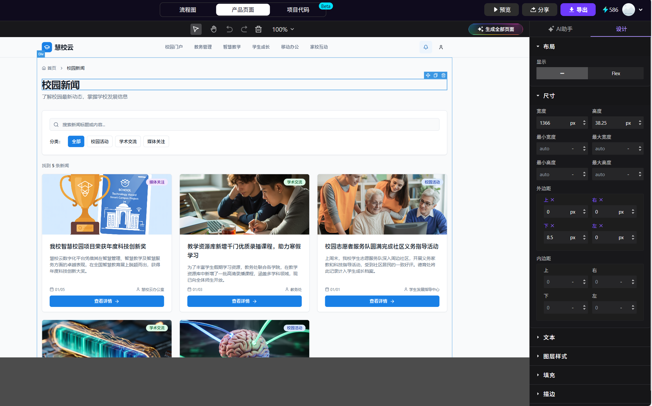This screenshot has height=406, width=652.
Task: Set display mode to Flex
Action: pos(616,73)
